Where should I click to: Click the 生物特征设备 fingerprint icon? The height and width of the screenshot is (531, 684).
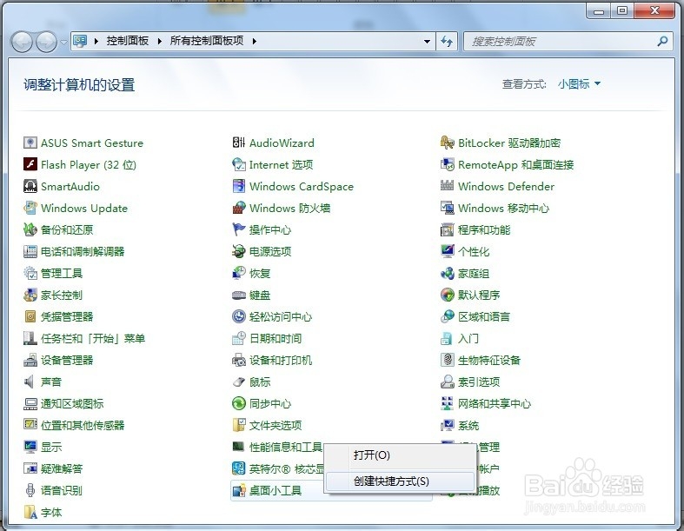coord(447,360)
